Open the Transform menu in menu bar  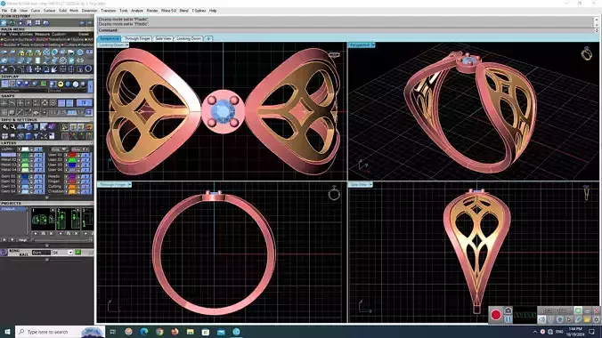[x=109, y=11]
